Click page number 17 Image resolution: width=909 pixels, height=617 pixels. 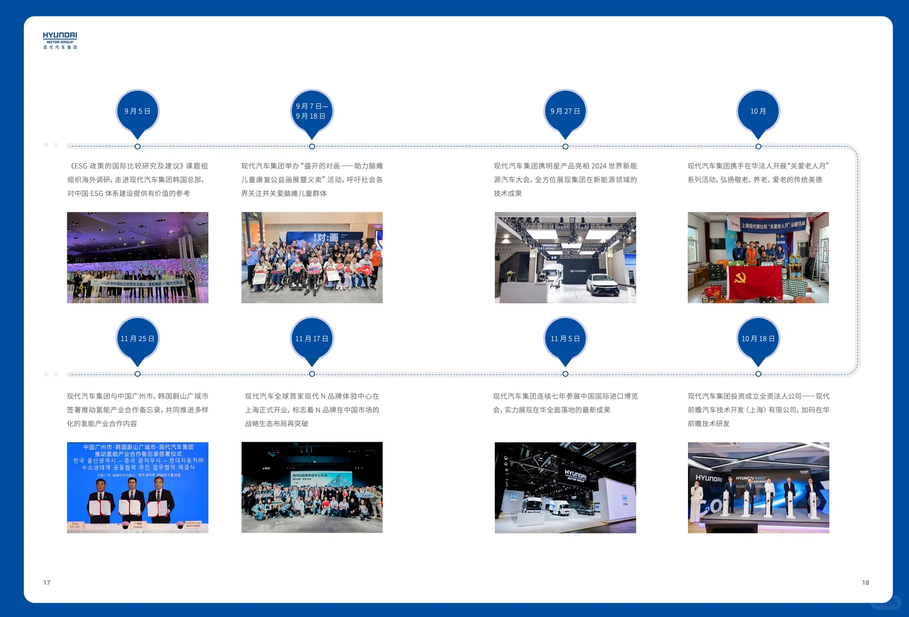tap(47, 583)
